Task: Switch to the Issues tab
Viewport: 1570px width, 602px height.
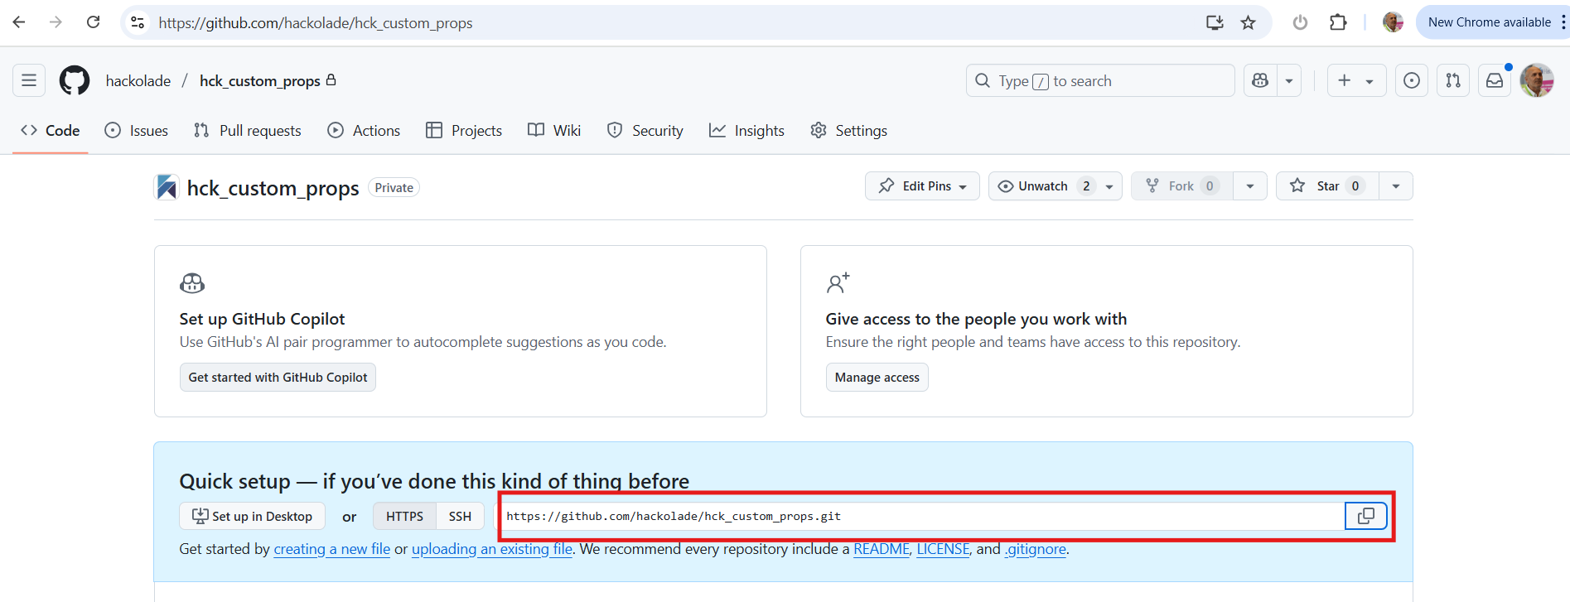Action: (137, 130)
